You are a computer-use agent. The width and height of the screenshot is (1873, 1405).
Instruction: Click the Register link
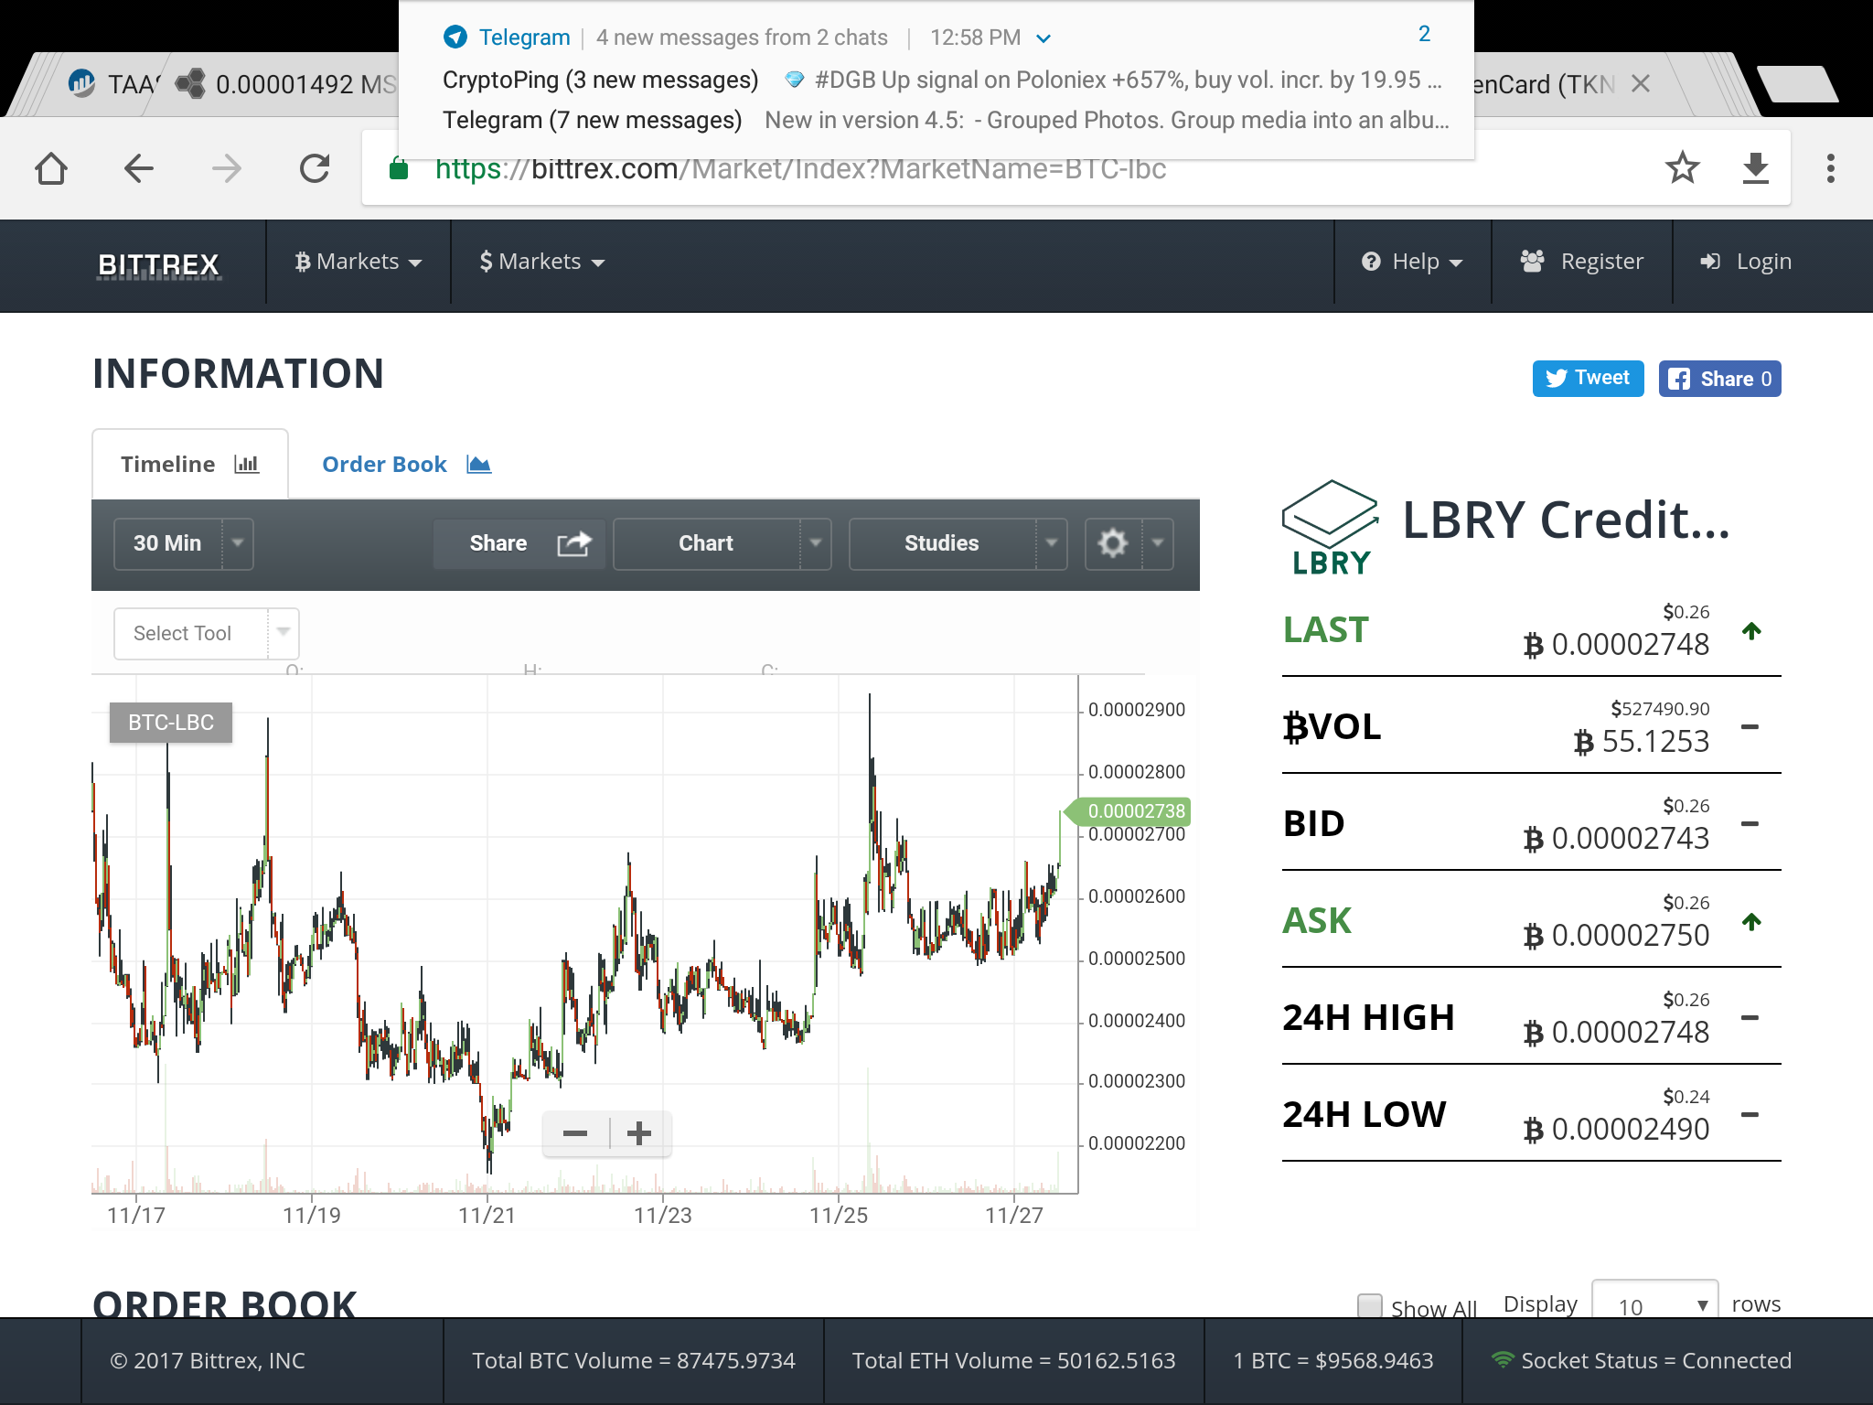coord(1581,262)
